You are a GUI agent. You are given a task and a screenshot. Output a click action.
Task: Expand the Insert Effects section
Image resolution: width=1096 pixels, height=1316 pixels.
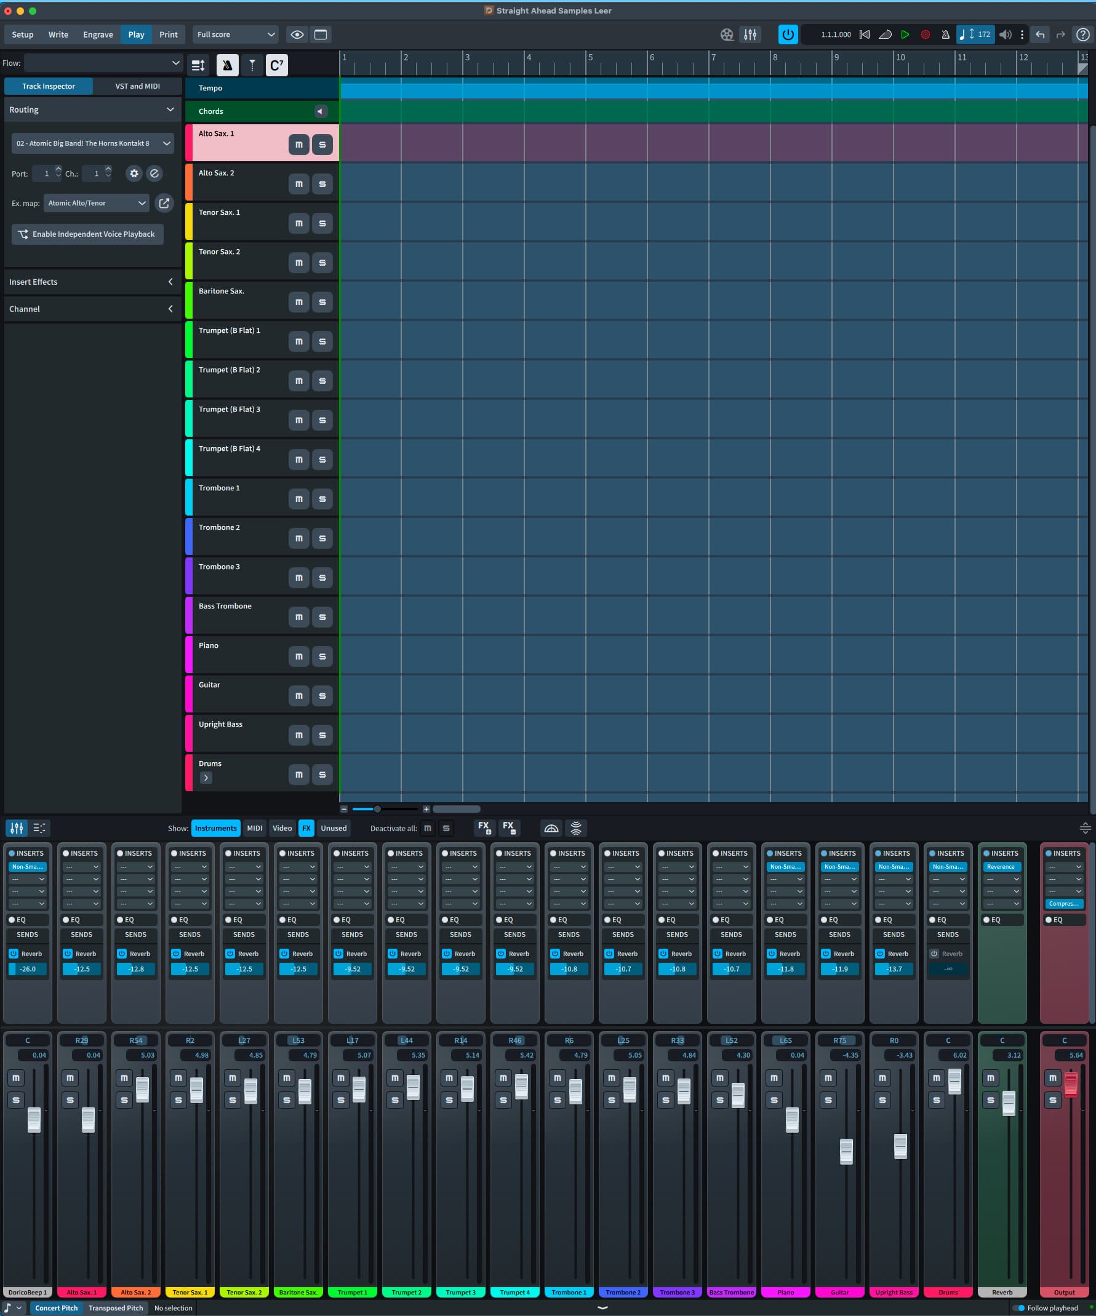93,282
